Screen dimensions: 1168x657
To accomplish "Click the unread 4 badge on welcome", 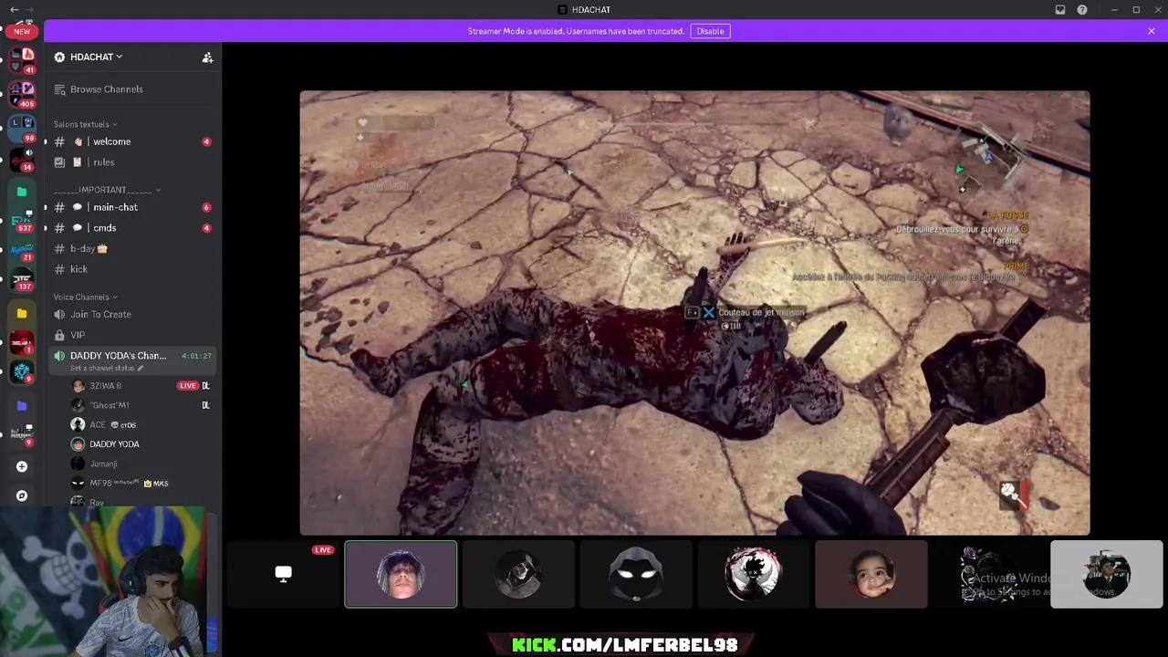I will click(206, 141).
